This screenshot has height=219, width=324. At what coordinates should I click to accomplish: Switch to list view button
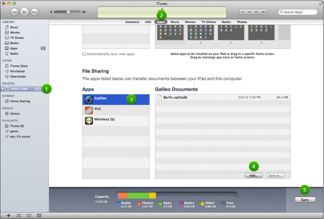(243, 12)
